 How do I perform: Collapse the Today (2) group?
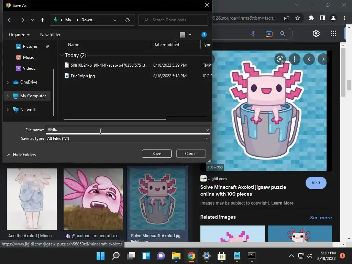pyautogui.click(x=62, y=55)
